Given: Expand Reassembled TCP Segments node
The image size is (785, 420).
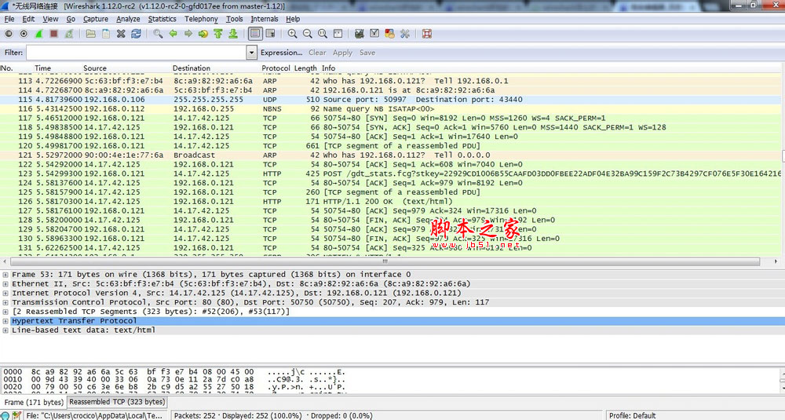Looking at the screenshot, I should [x=5, y=312].
